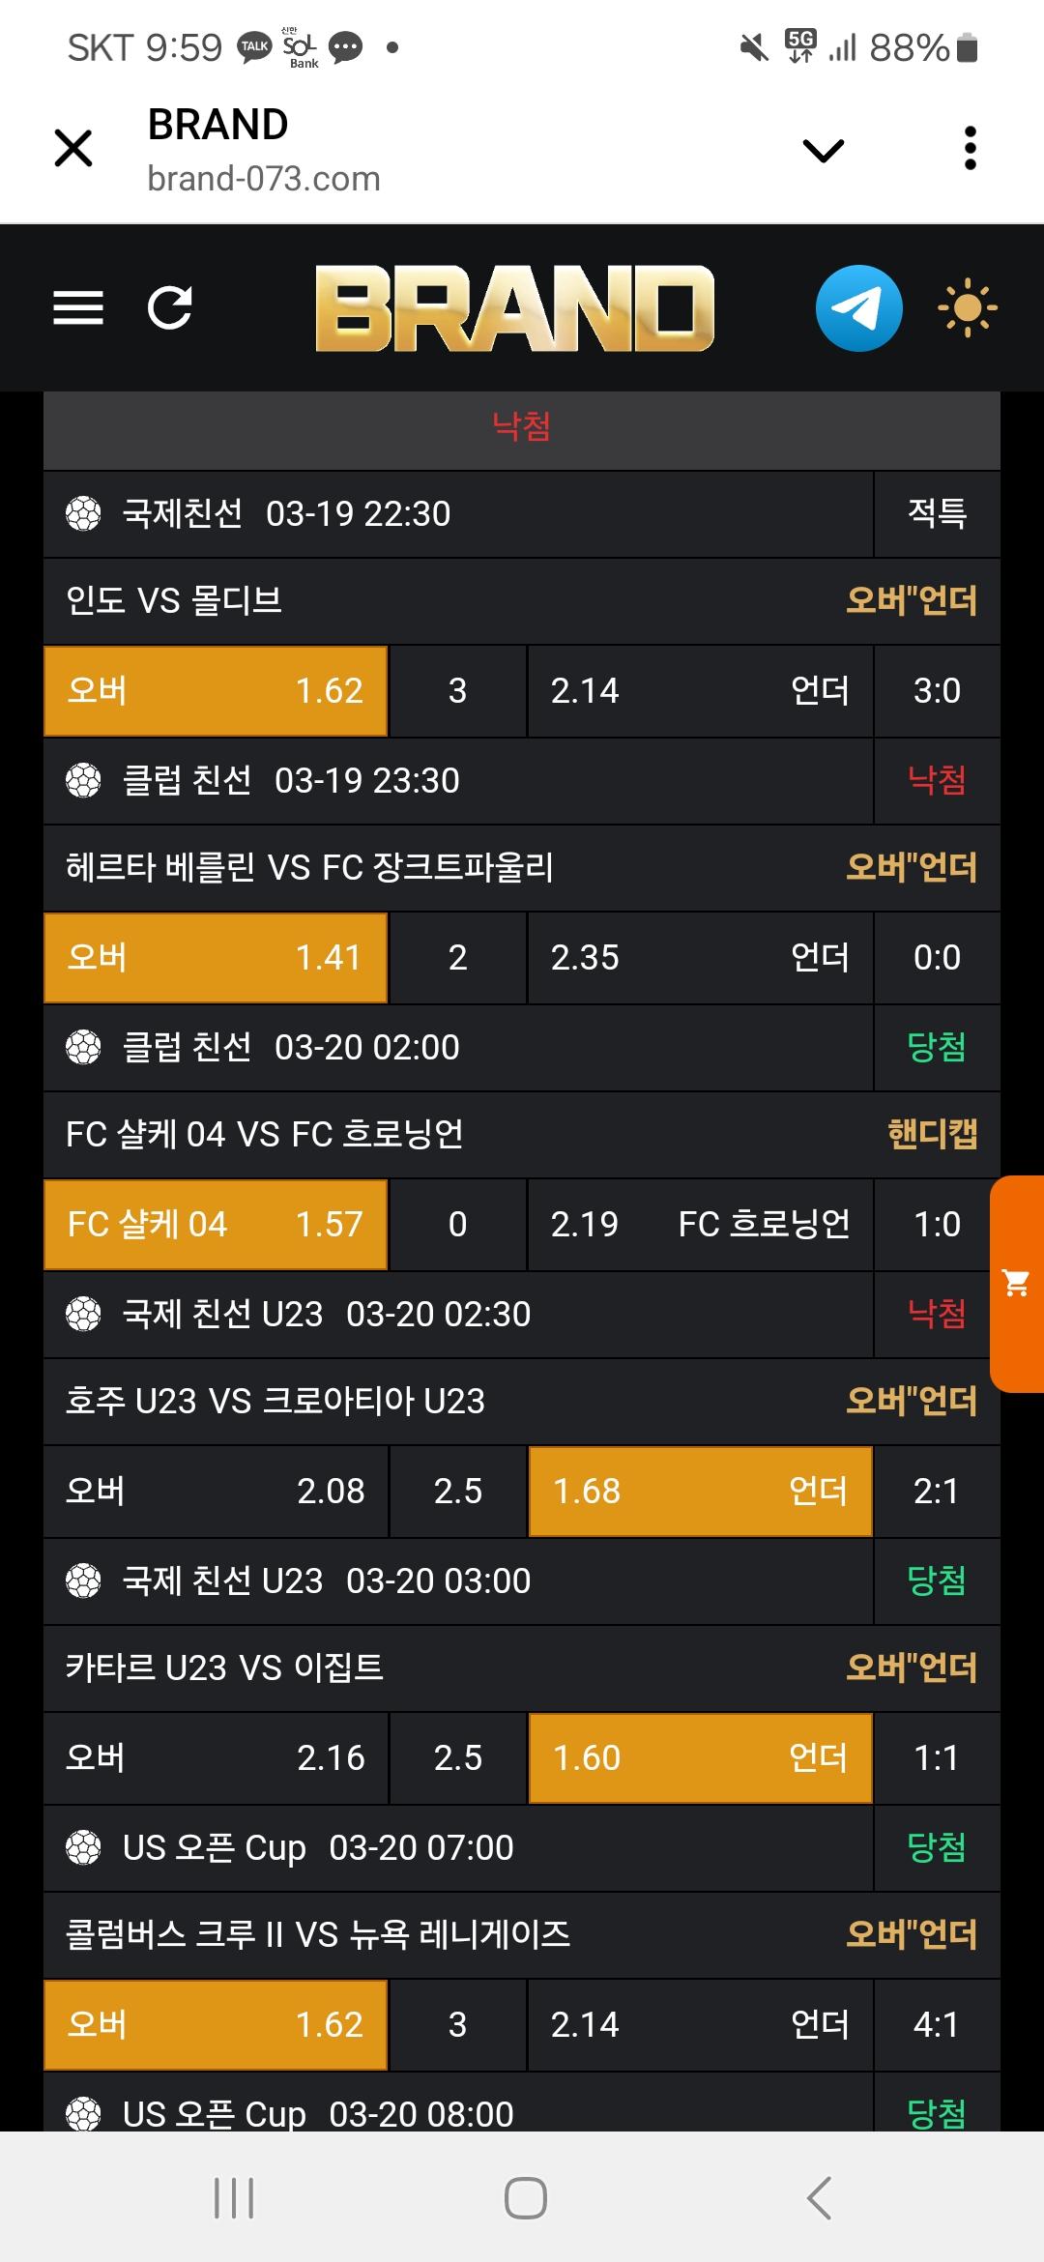Select 오버 1.62 for 인도 VS 몰디브
This screenshot has height=2262, width=1044.
pos(216,691)
